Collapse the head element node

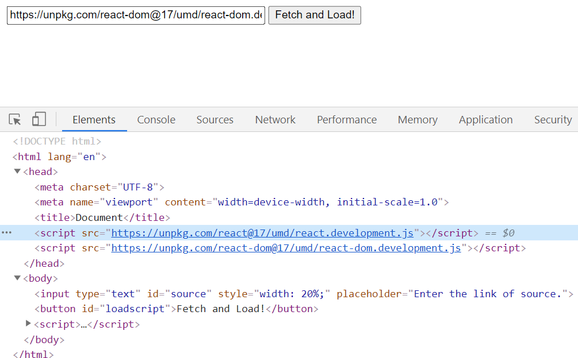click(17, 172)
